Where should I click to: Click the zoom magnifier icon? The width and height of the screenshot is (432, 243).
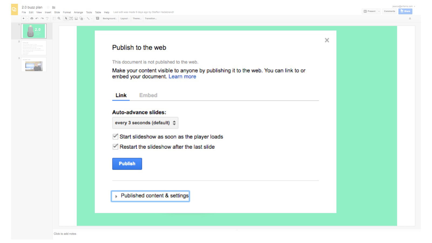click(59, 18)
